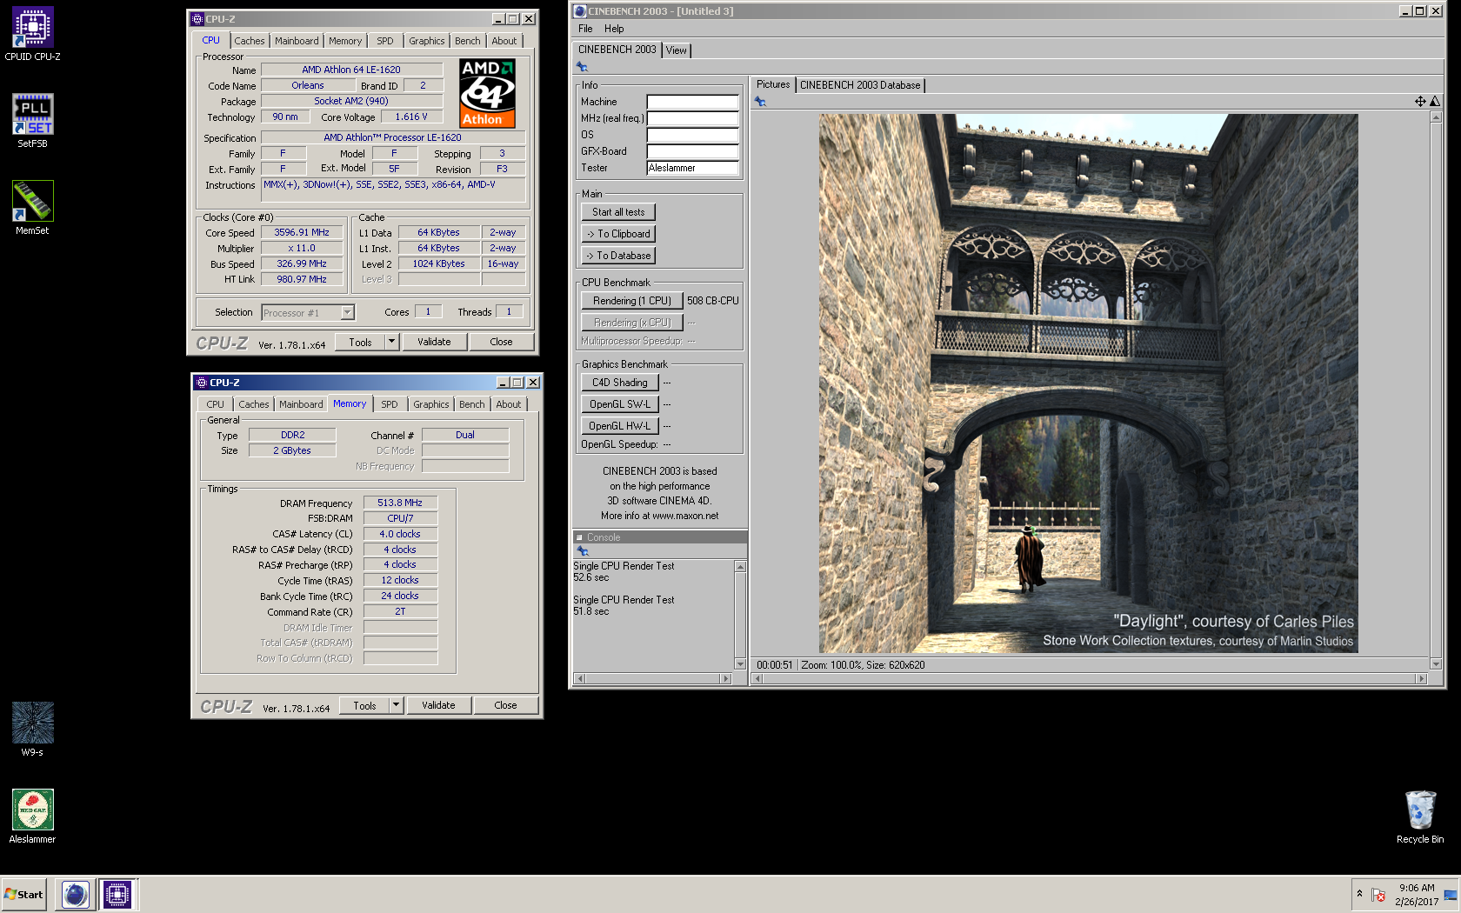Open the MemSet desktop shortcut
1461x913 pixels.
tap(32, 208)
